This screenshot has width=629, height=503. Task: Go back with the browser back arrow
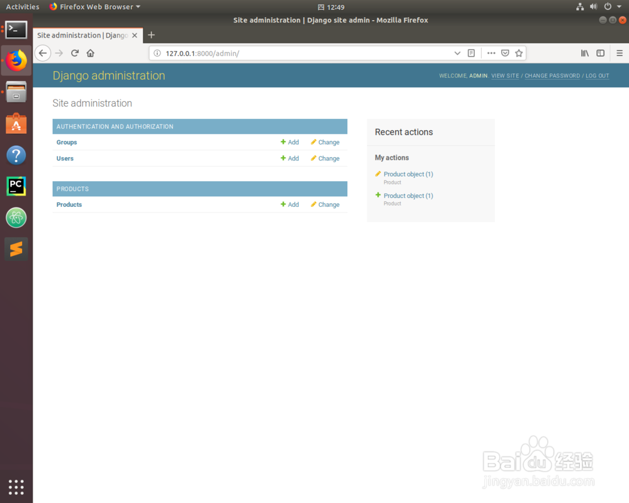coord(43,53)
